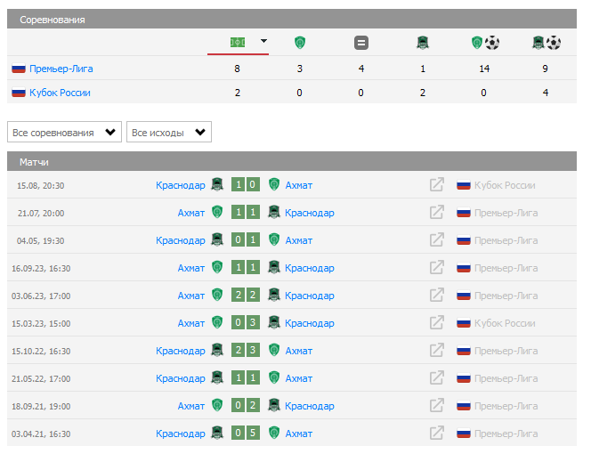
Task: Open Премьер-Лига link in competitions table
Action: 61,69
